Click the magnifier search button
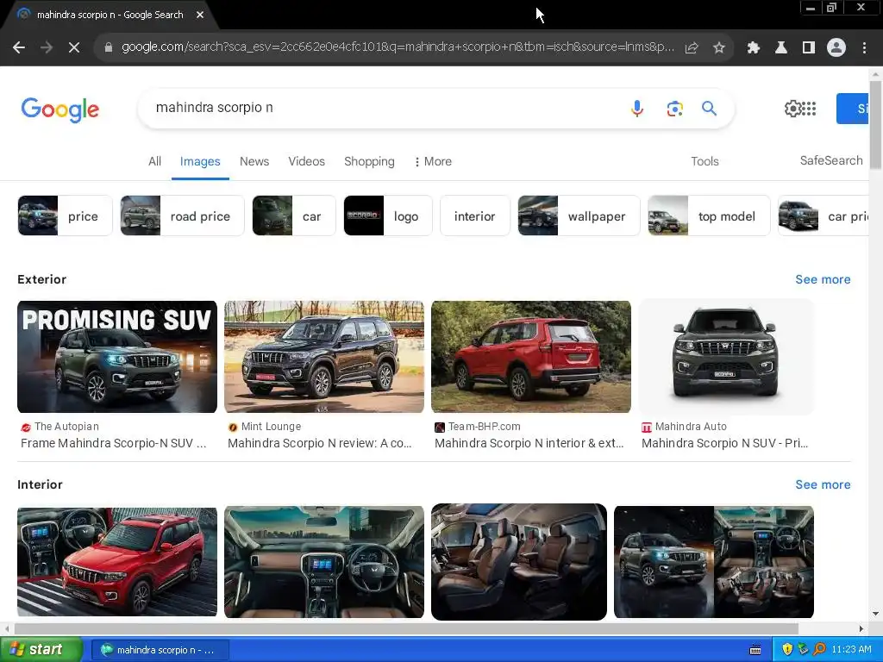The height and width of the screenshot is (662, 883). coord(709,108)
